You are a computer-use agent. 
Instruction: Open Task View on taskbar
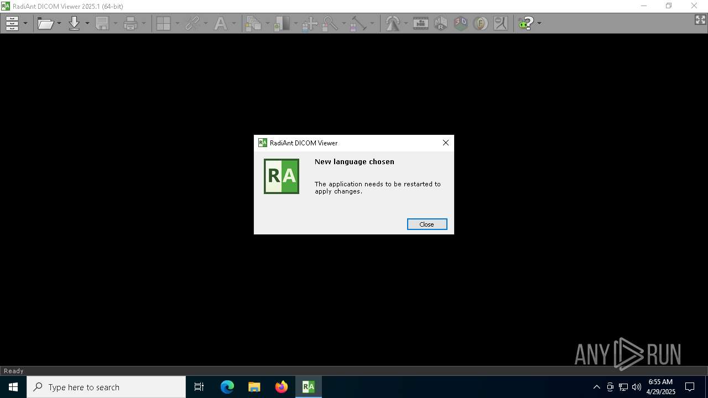[x=199, y=387]
